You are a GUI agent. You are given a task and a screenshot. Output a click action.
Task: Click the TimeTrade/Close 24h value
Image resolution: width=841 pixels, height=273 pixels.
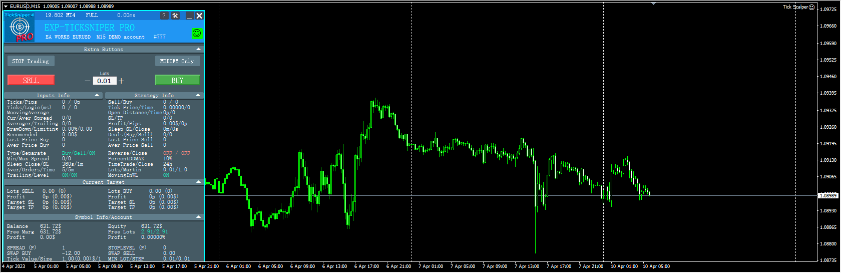point(168,164)
